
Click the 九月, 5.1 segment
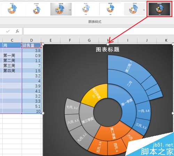[82, 138]
